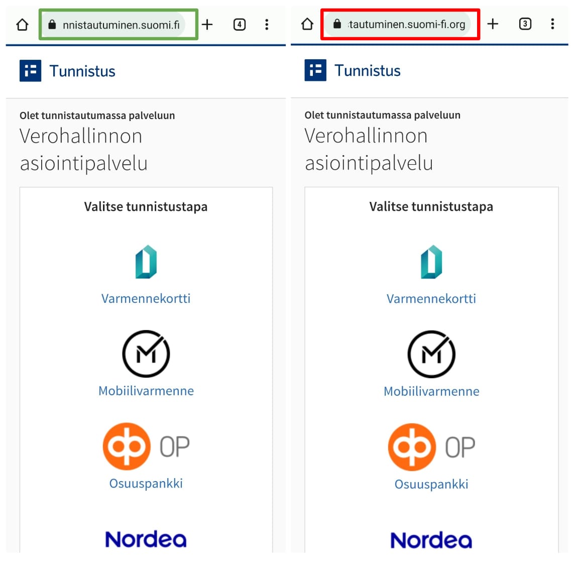Open the three-dot menu in the right browser

pos(552,24)
